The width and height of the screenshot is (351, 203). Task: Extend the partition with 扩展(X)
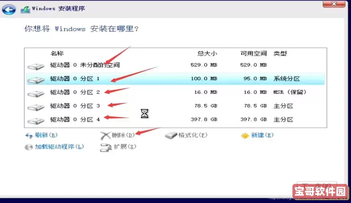tap(125, 147)
